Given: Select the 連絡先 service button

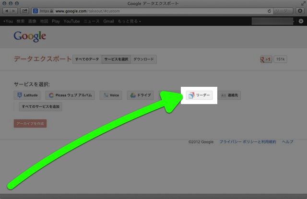Looking at the screenshot, I should (x=229, y=95).
